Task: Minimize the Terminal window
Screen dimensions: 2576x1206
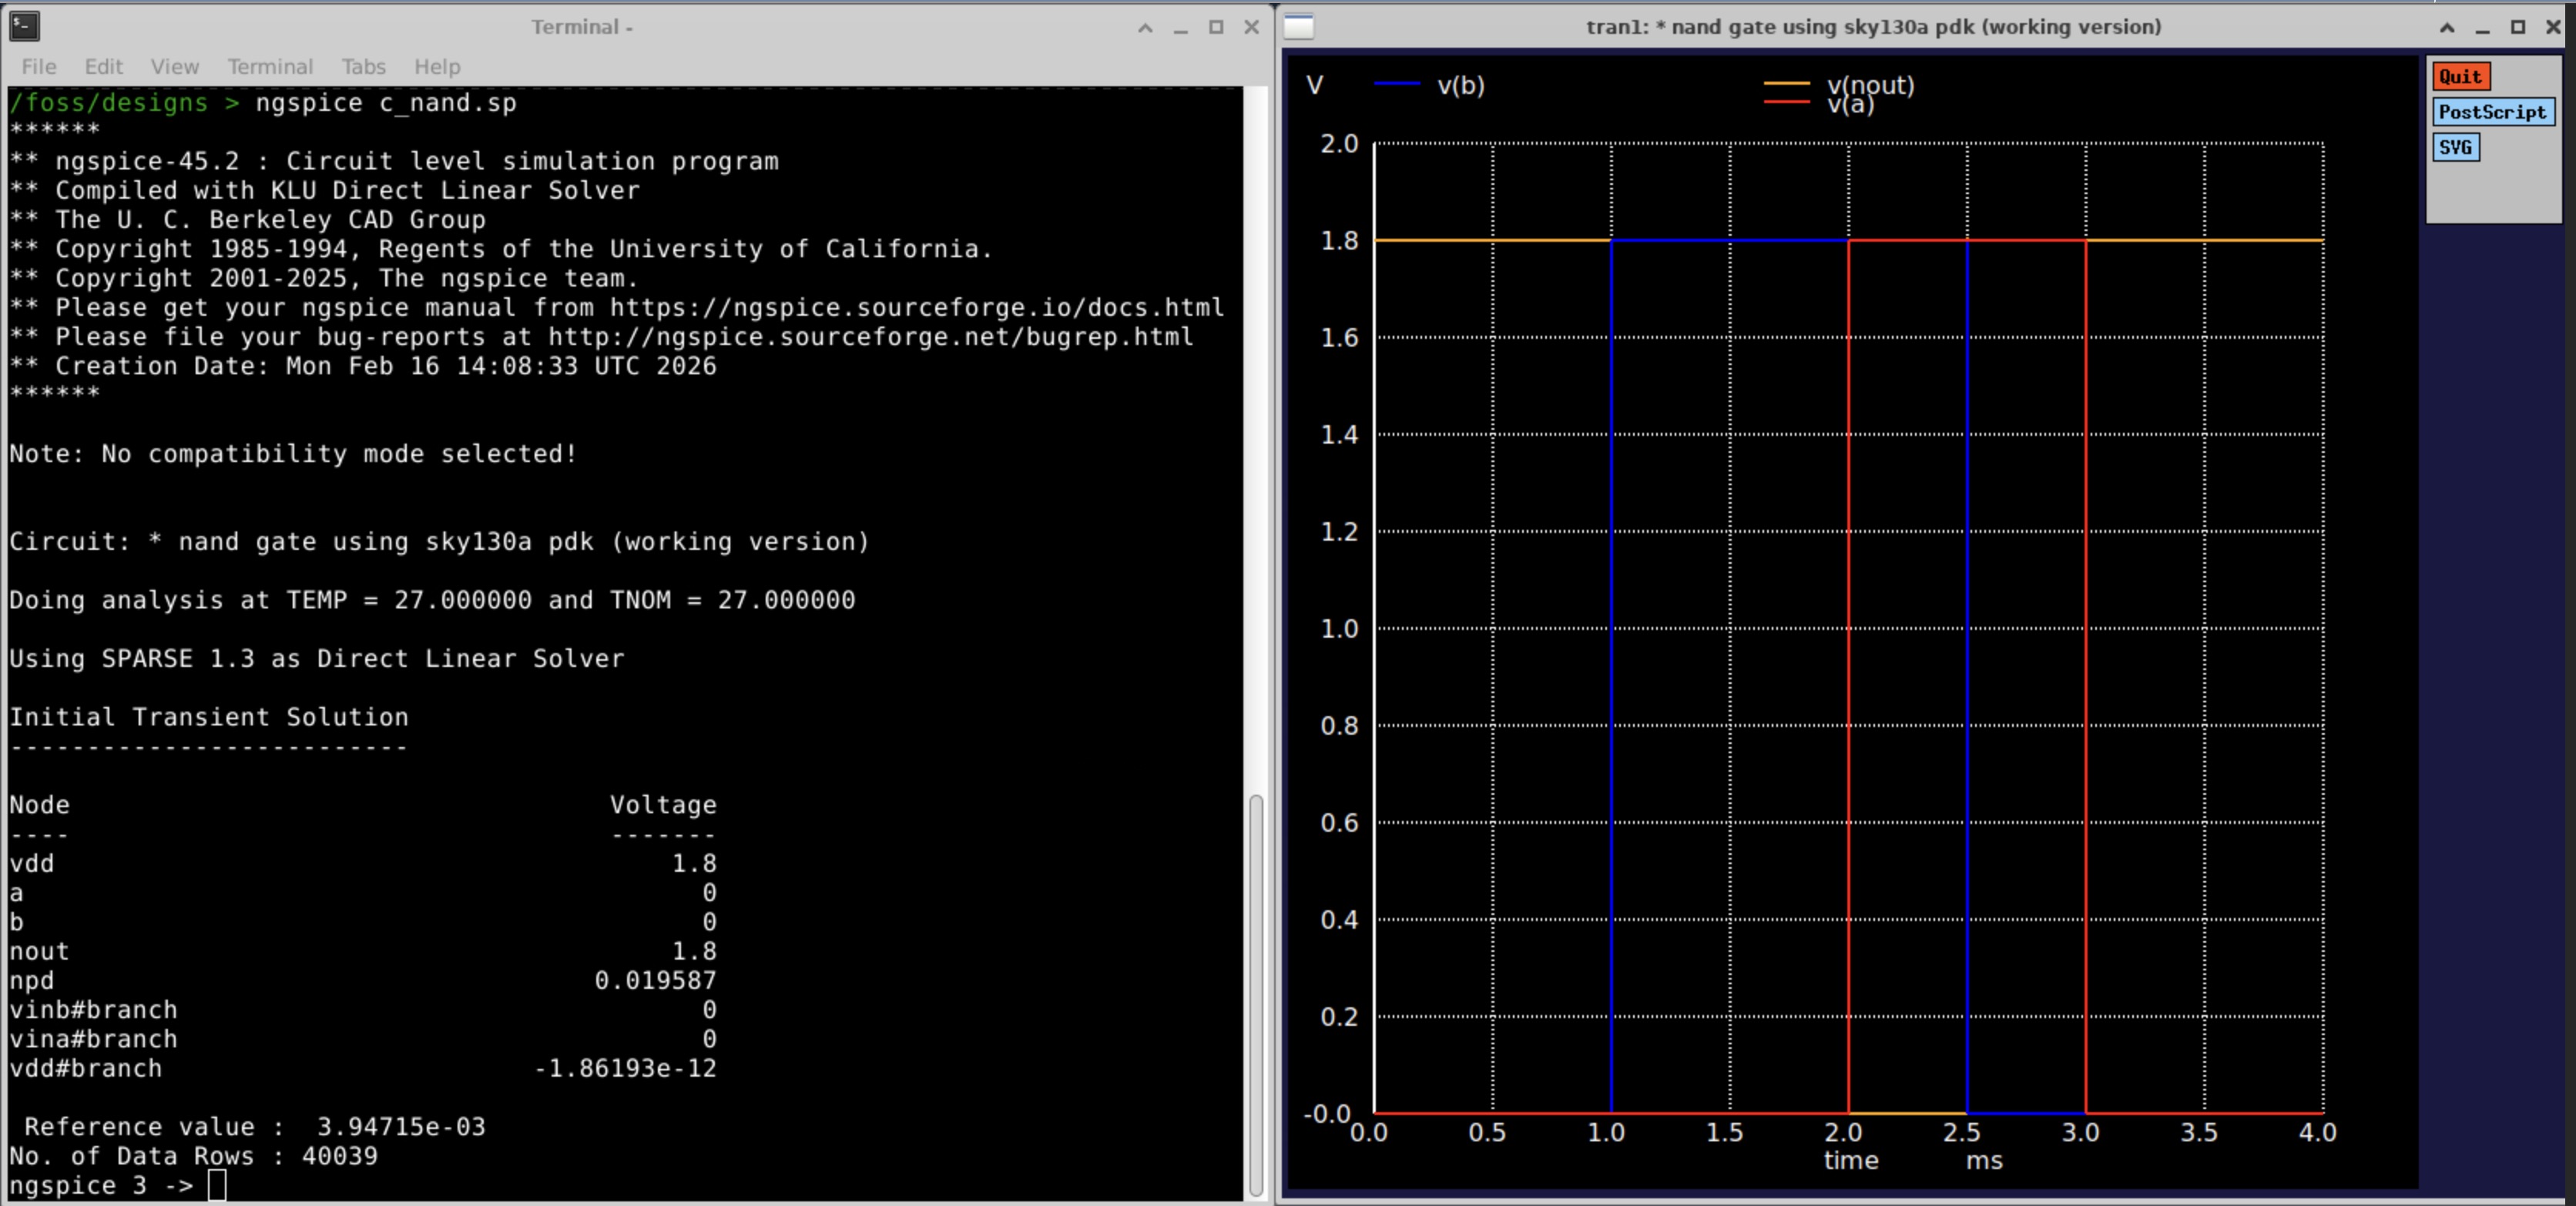Action: [1180, 28]
